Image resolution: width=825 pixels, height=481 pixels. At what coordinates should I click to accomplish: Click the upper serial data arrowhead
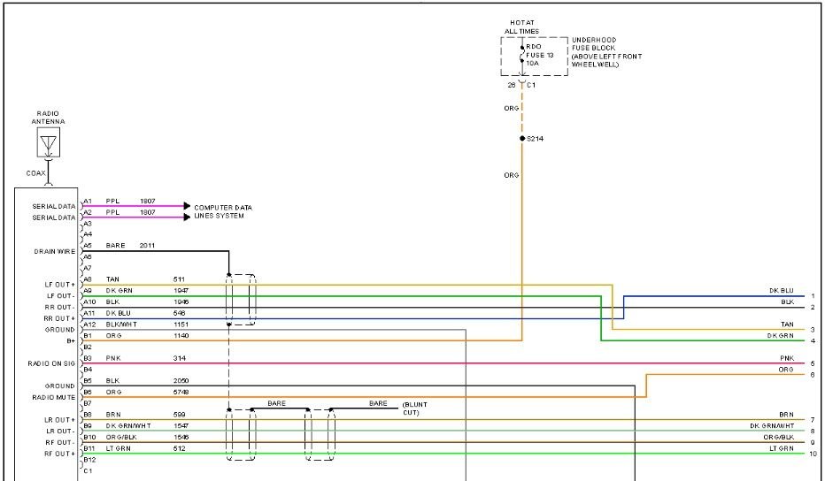187,205
